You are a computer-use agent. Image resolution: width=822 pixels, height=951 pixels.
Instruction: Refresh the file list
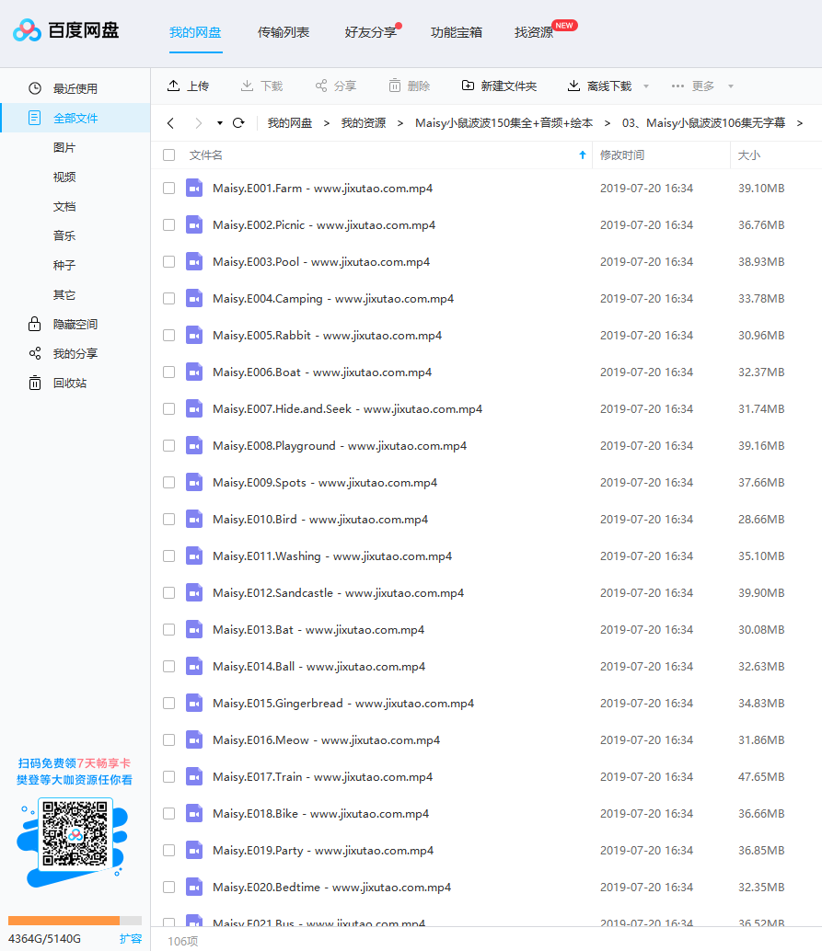tap(238, 123)
